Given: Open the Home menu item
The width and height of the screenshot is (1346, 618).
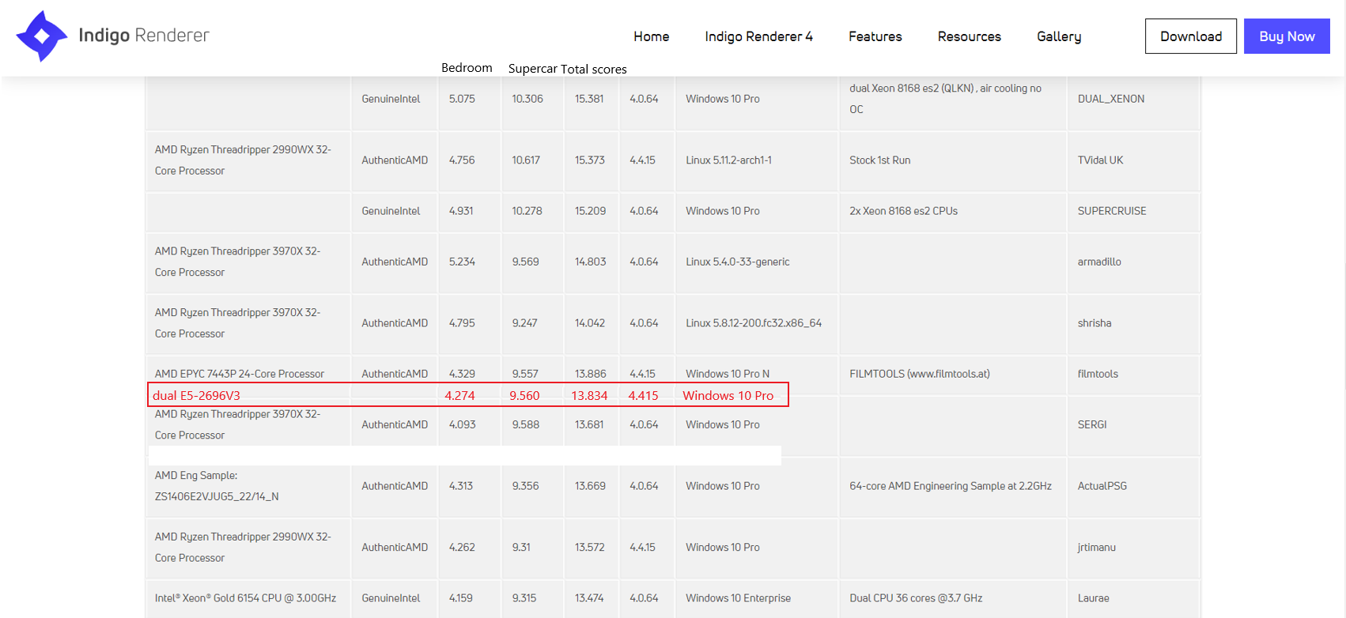Looking at the screenshot, I should coord(651,36).
